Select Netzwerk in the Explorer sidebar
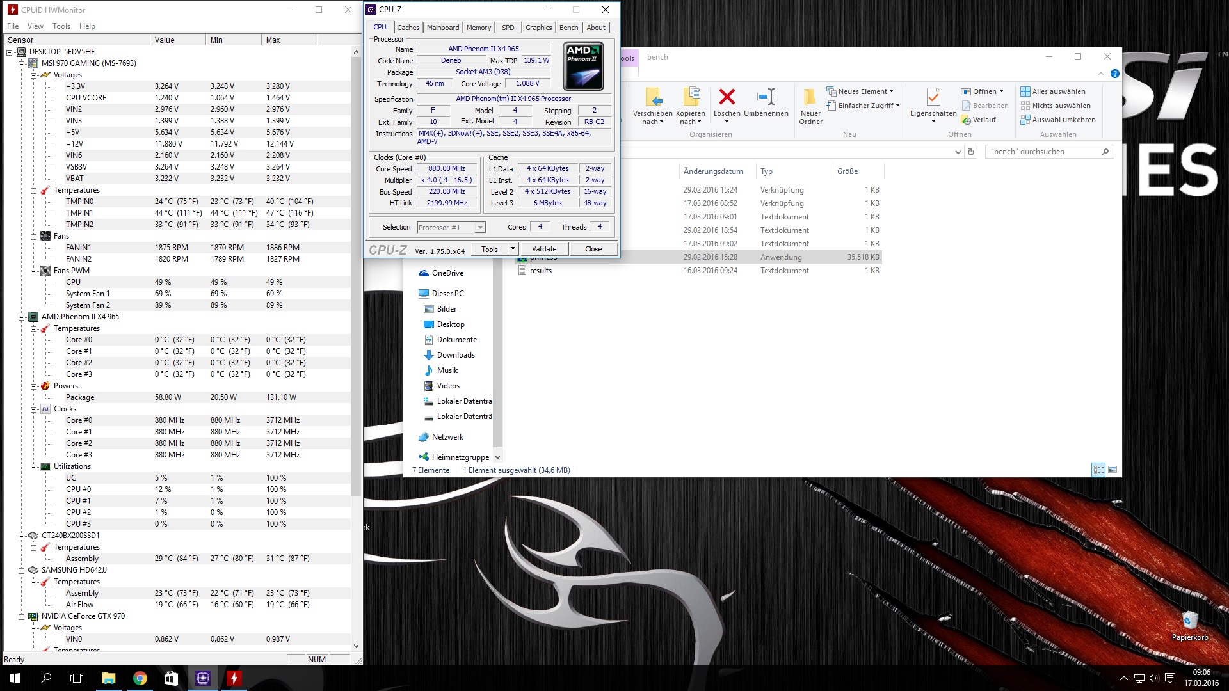The image size is (1229, 691). click(x=447, y=437)
